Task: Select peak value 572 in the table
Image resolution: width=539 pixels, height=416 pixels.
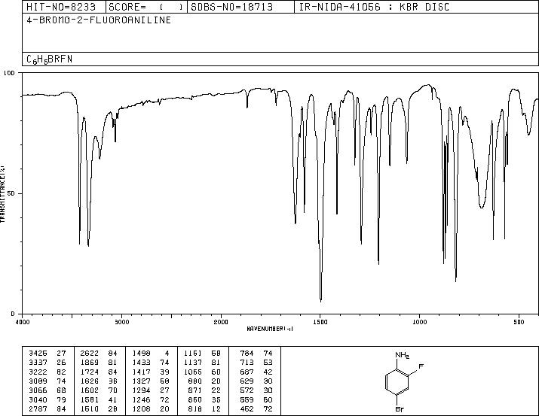Action: [247, 390]
